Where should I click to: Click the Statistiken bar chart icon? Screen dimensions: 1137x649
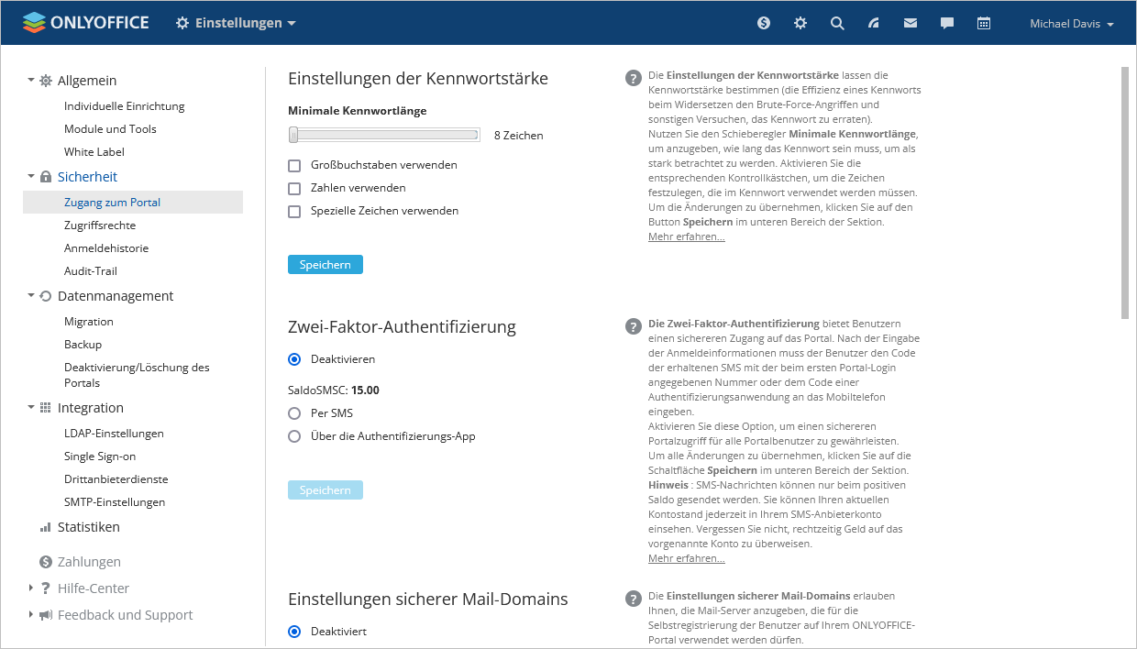tap(46, 527)
